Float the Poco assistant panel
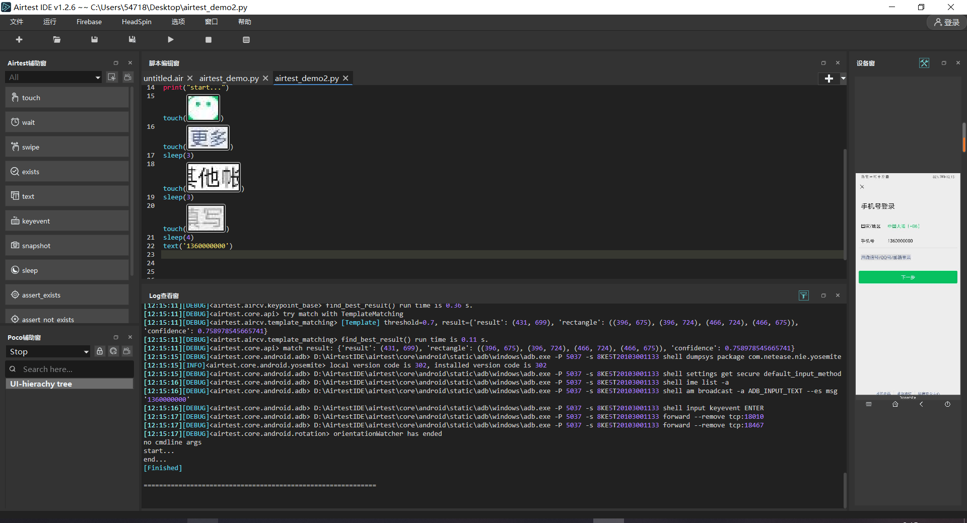 116,337
